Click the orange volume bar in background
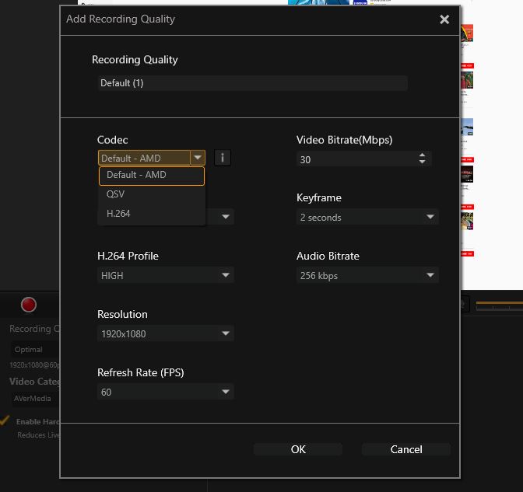 click(x=500, y=303)
